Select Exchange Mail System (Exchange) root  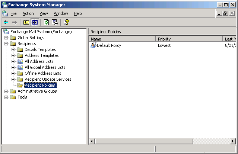tap(41, 32)
